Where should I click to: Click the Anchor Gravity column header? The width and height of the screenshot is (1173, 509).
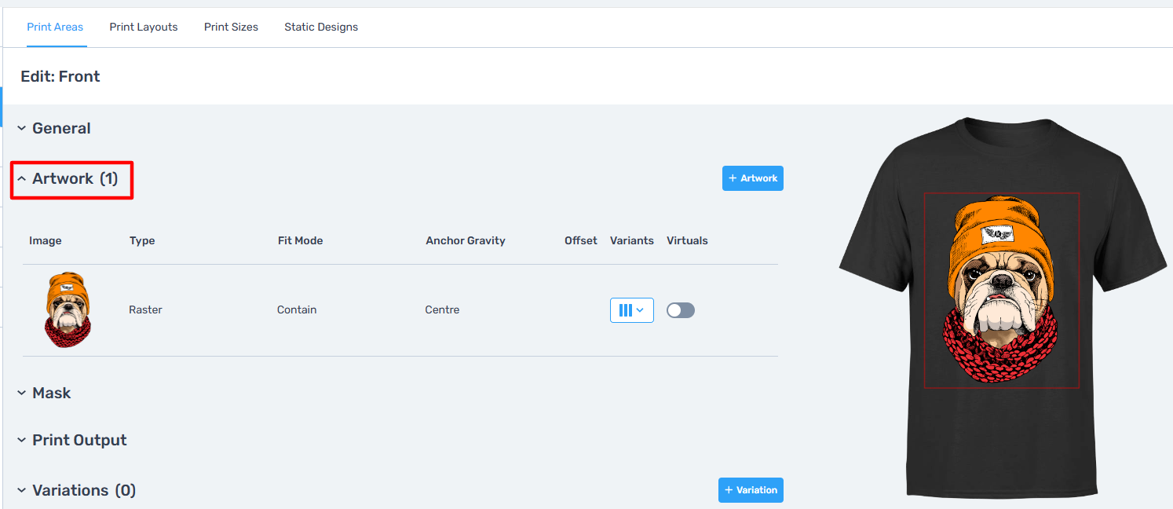point(466,240)
